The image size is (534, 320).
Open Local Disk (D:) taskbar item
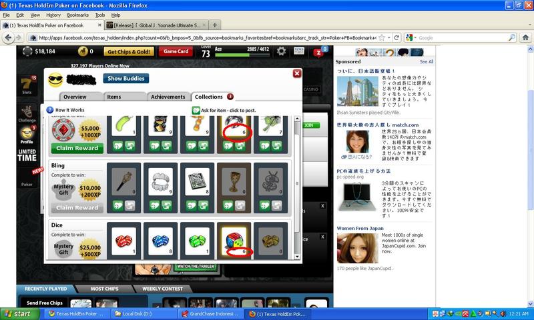coord(144,314)
